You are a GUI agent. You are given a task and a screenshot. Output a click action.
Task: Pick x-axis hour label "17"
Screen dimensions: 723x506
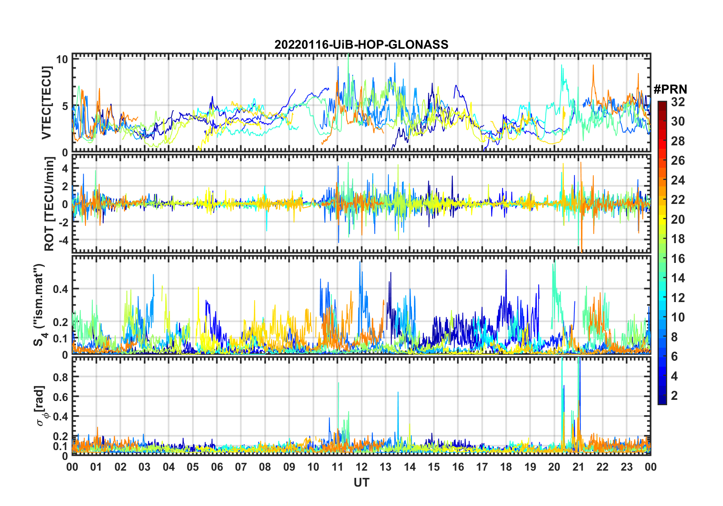(x=482, y=467)
